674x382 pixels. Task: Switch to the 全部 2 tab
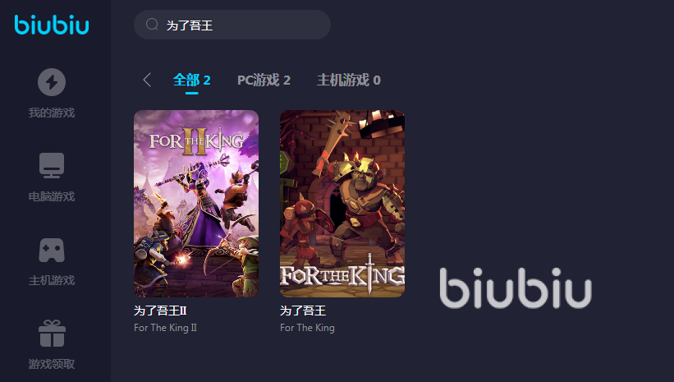click(192, 80)
